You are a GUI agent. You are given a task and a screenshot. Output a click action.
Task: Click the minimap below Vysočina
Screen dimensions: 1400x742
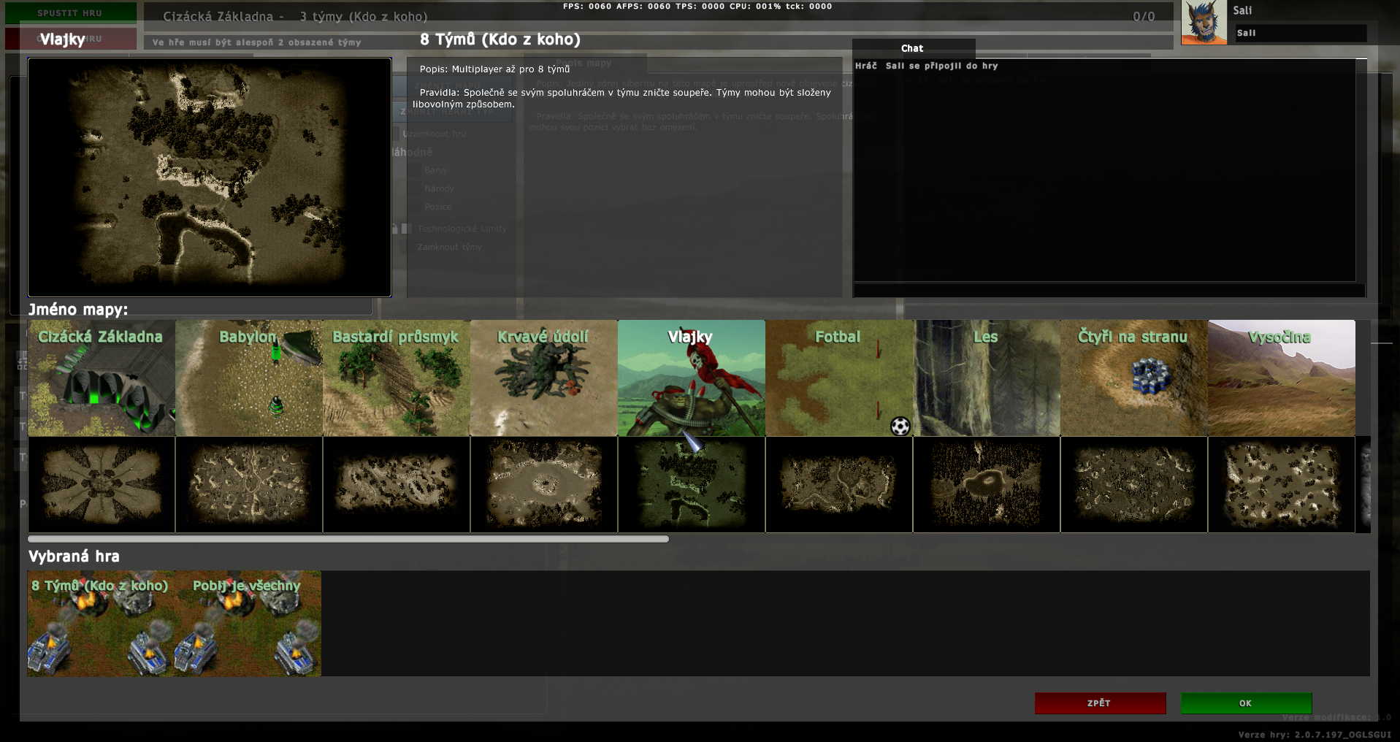[1282, 485]
